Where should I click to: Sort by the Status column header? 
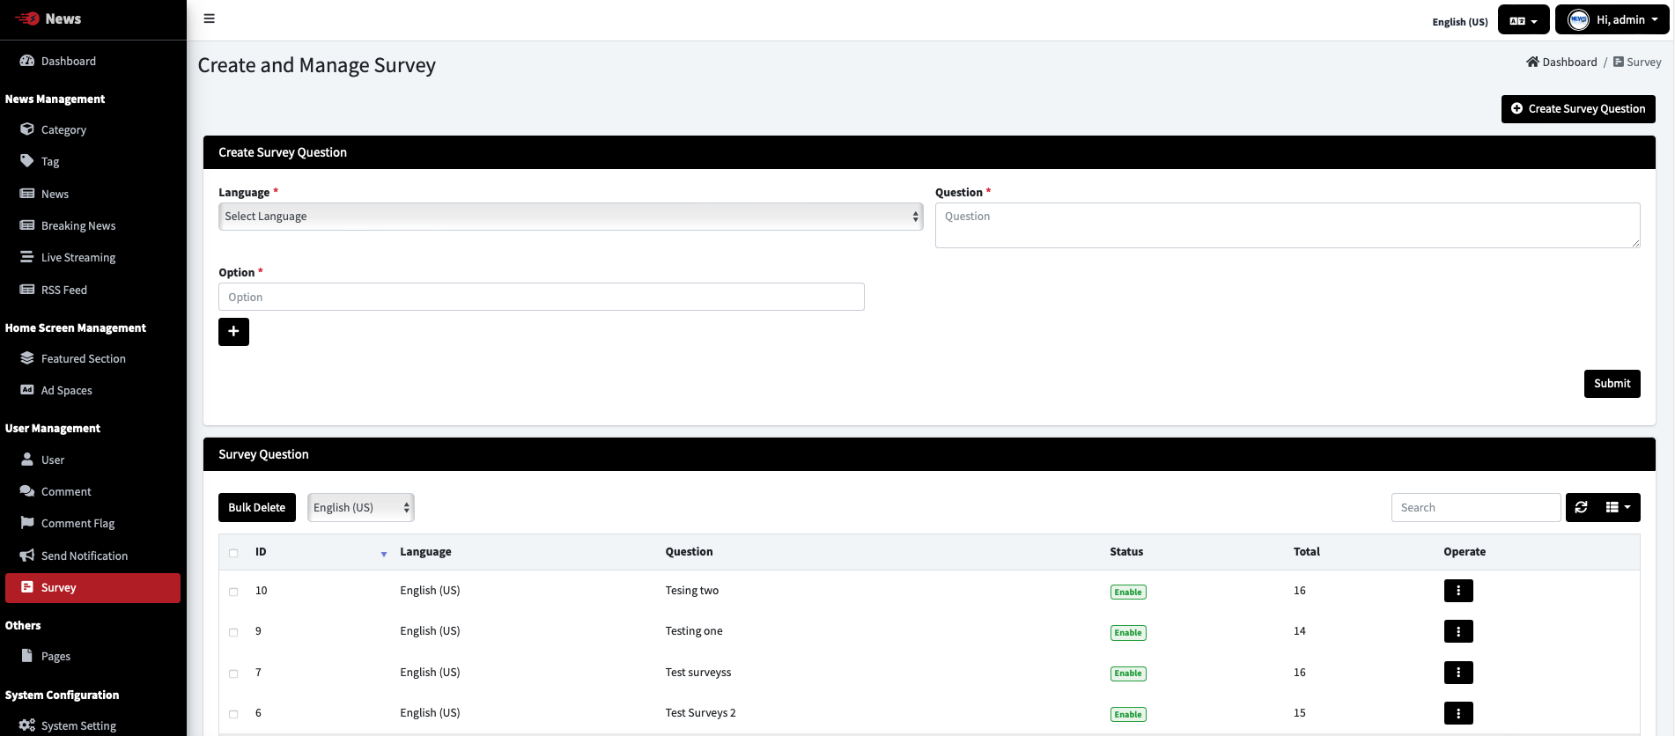pos(1126,552)
